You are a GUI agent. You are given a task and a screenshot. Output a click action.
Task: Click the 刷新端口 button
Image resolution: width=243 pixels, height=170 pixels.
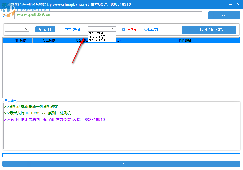click(45, 29)
